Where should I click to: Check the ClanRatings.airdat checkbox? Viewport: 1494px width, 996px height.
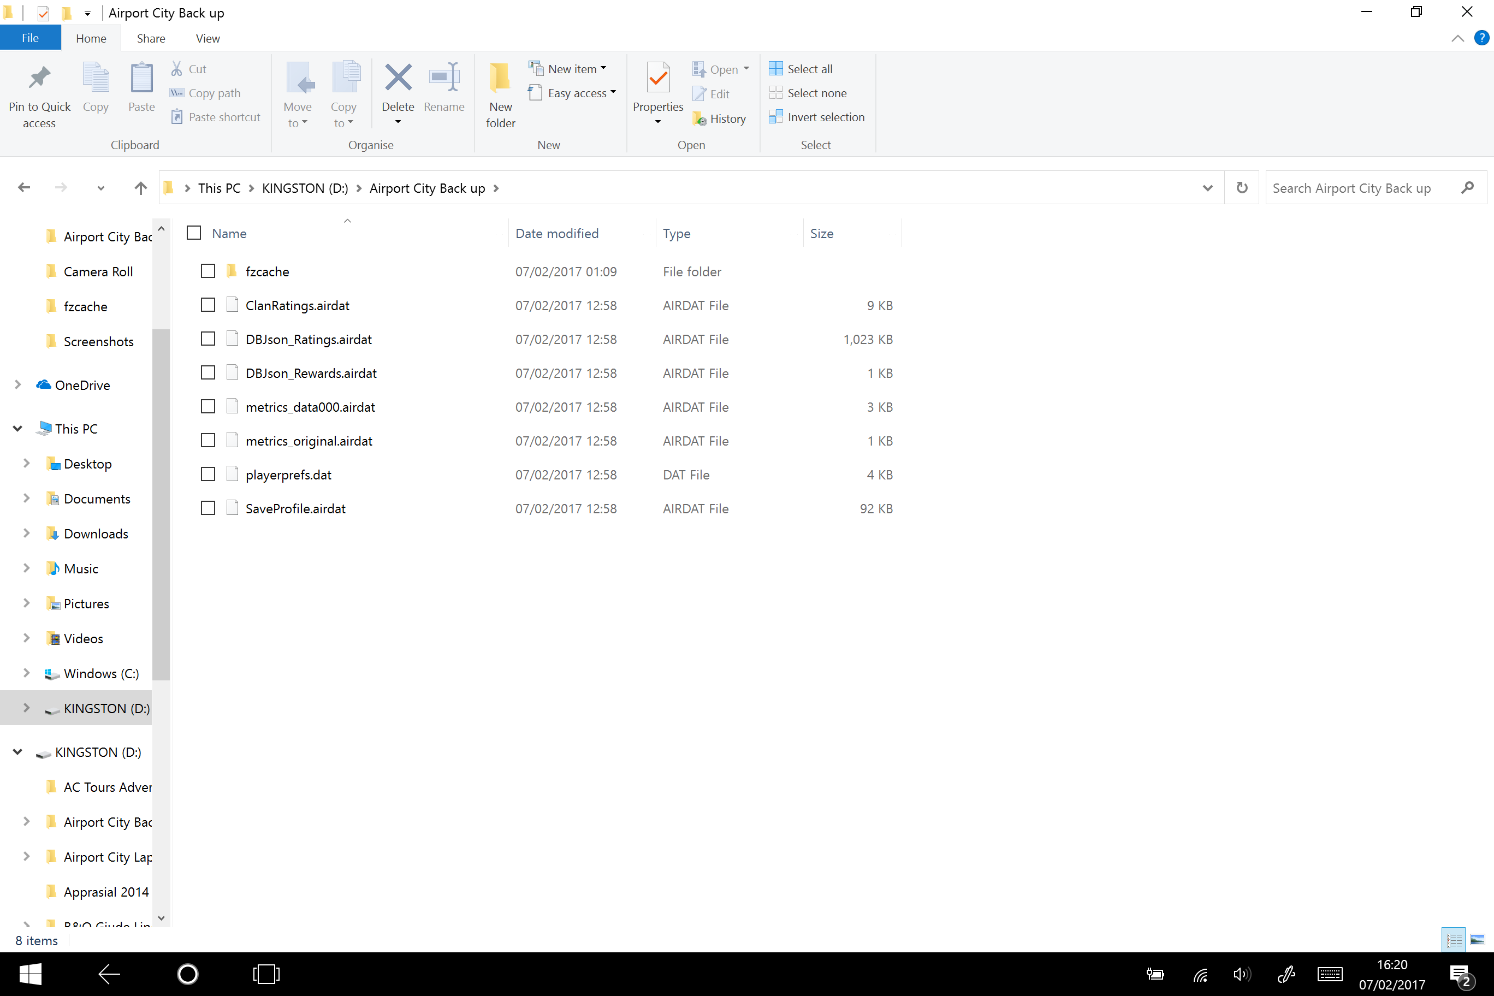click(207, 305)
